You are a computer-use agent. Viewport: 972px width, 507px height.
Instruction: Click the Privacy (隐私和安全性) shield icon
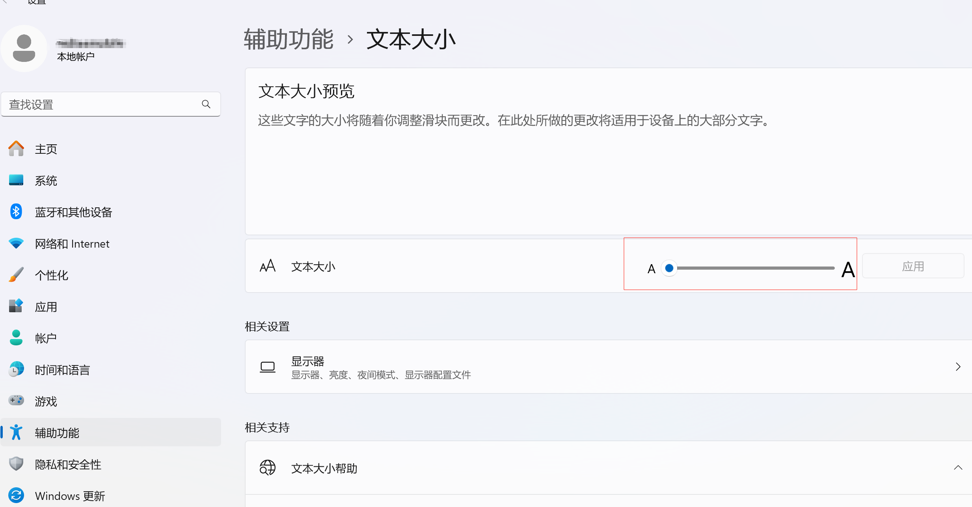pyautogui.click(x=16, y=464)
